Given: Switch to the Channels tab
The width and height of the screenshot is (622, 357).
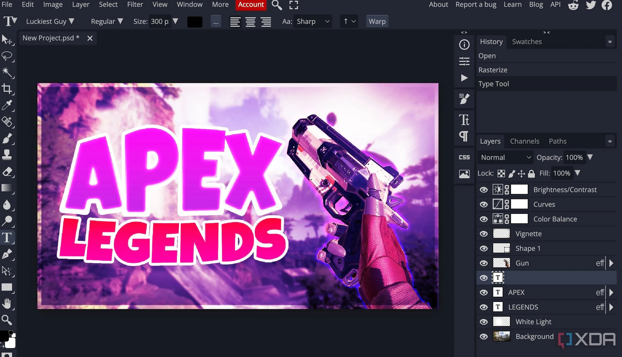Looking at the screenshot, I should pos(524,141).
